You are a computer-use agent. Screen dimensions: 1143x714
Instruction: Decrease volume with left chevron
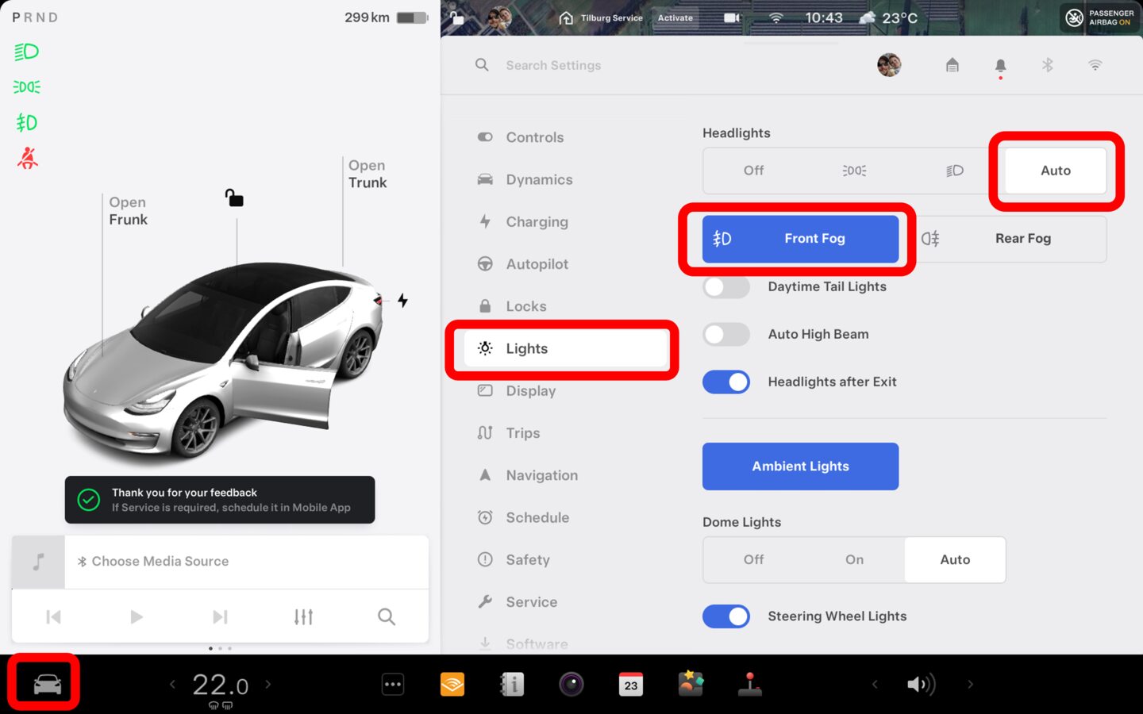pos(875,684)
